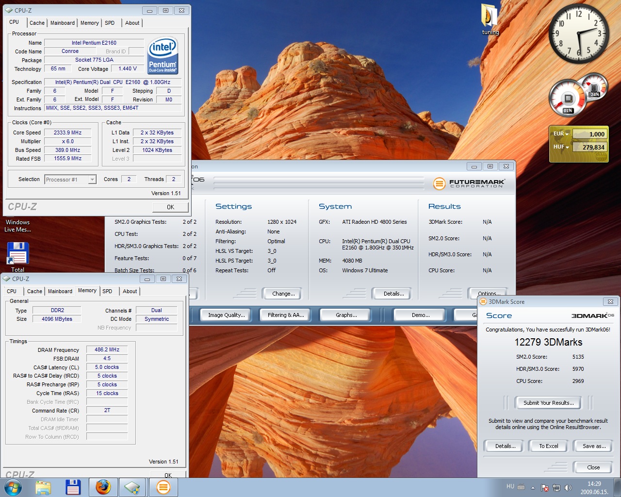Click the Core Speed value 2333.9 MHz
Screen dimensions: 621x497
67,133
